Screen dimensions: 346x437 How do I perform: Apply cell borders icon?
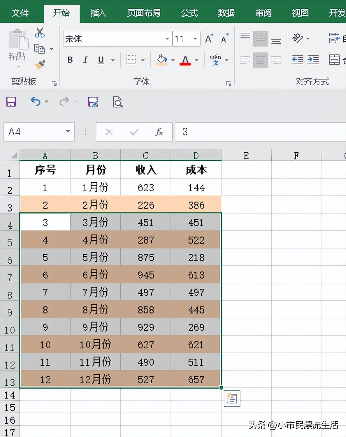[x=131, y=60]
